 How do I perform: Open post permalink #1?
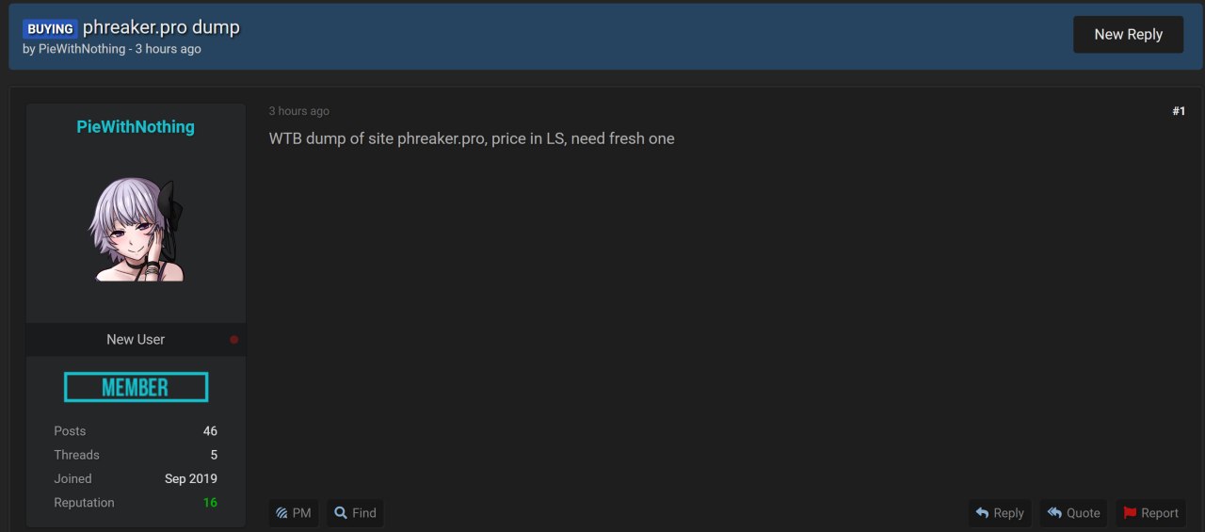pos(1179,111)
